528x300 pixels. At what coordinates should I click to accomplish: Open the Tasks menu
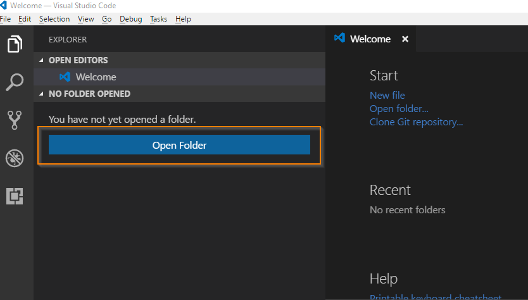[158, 19]
